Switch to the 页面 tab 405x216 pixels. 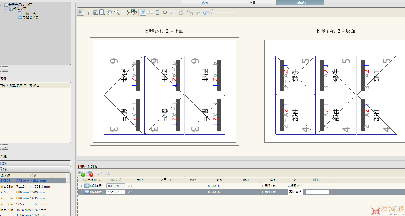(205, 2)
